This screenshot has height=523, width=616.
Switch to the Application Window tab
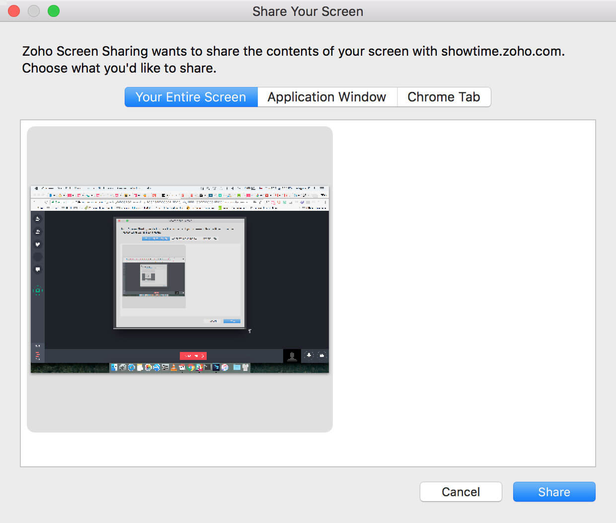point(327,97)
